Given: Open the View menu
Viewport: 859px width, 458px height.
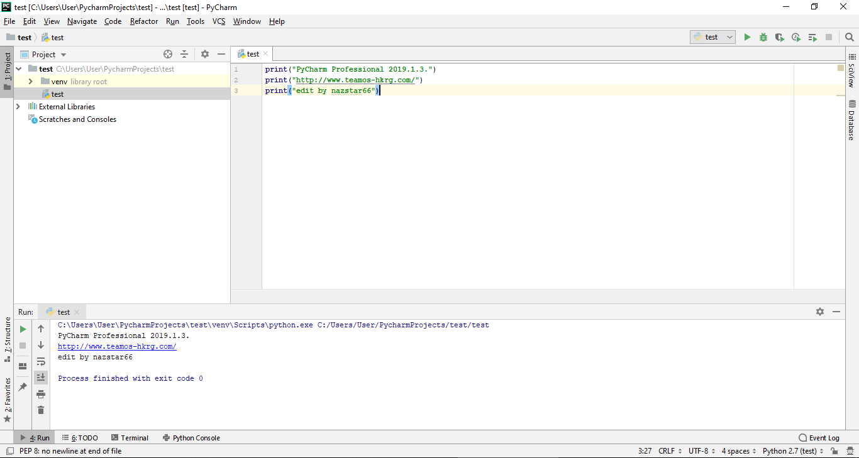Looking at the screenshot, I should coord(52,21).
